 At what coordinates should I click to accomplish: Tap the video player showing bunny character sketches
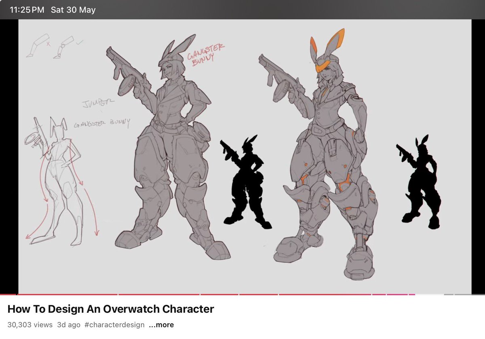point(242,157)
